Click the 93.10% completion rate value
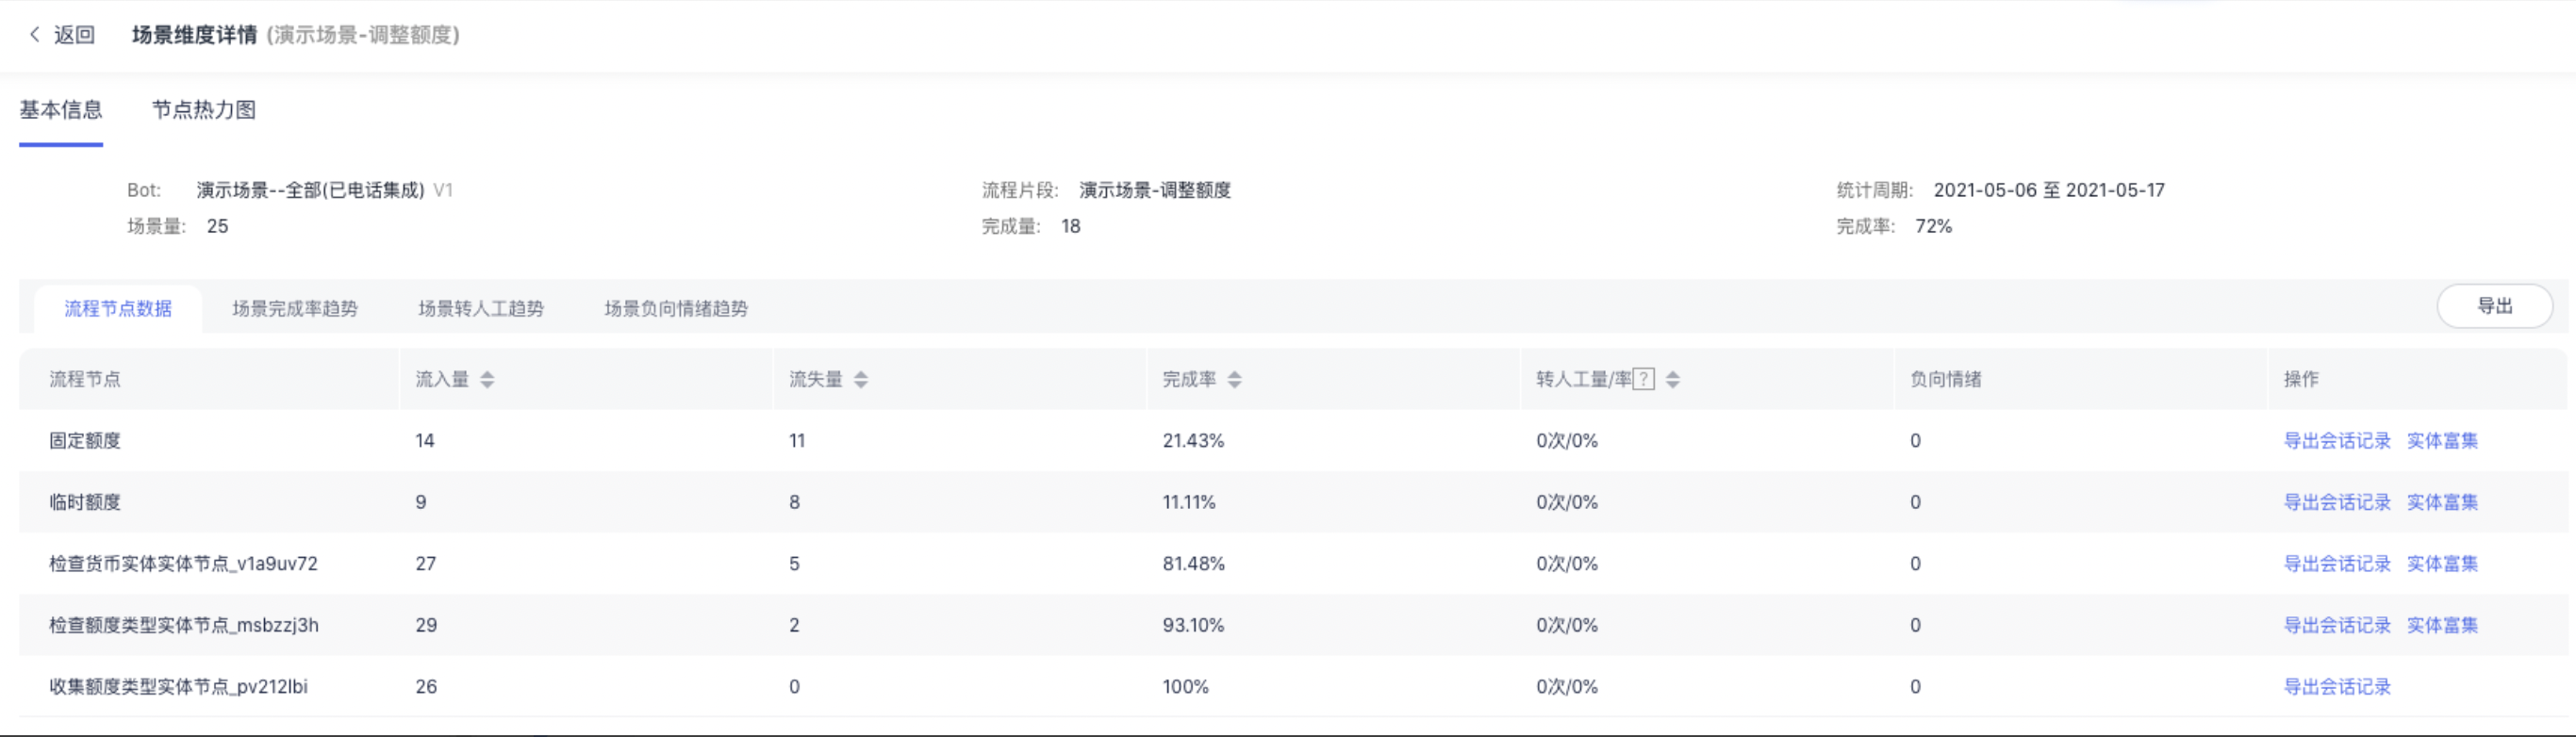 1193,626
